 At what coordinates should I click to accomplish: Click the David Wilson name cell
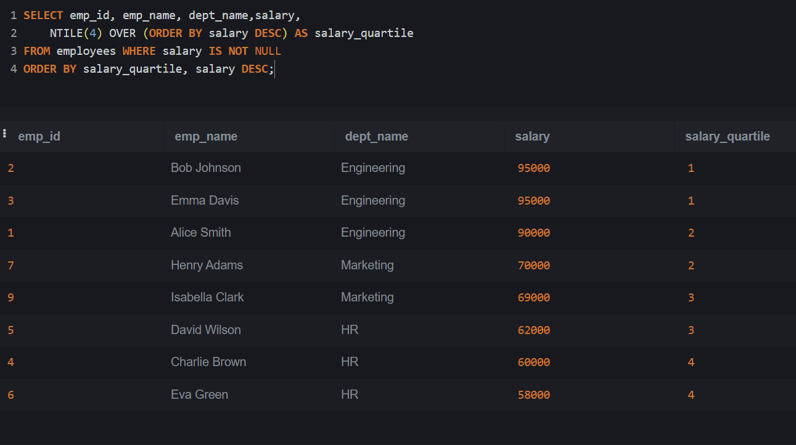[206, 330]
